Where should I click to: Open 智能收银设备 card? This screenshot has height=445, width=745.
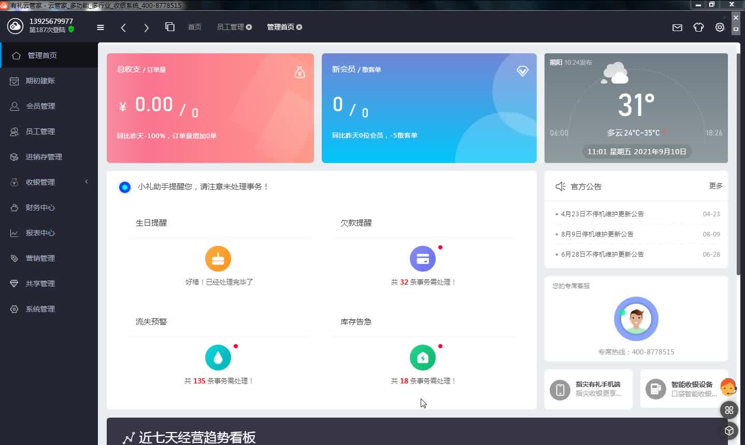coord(684,389)
